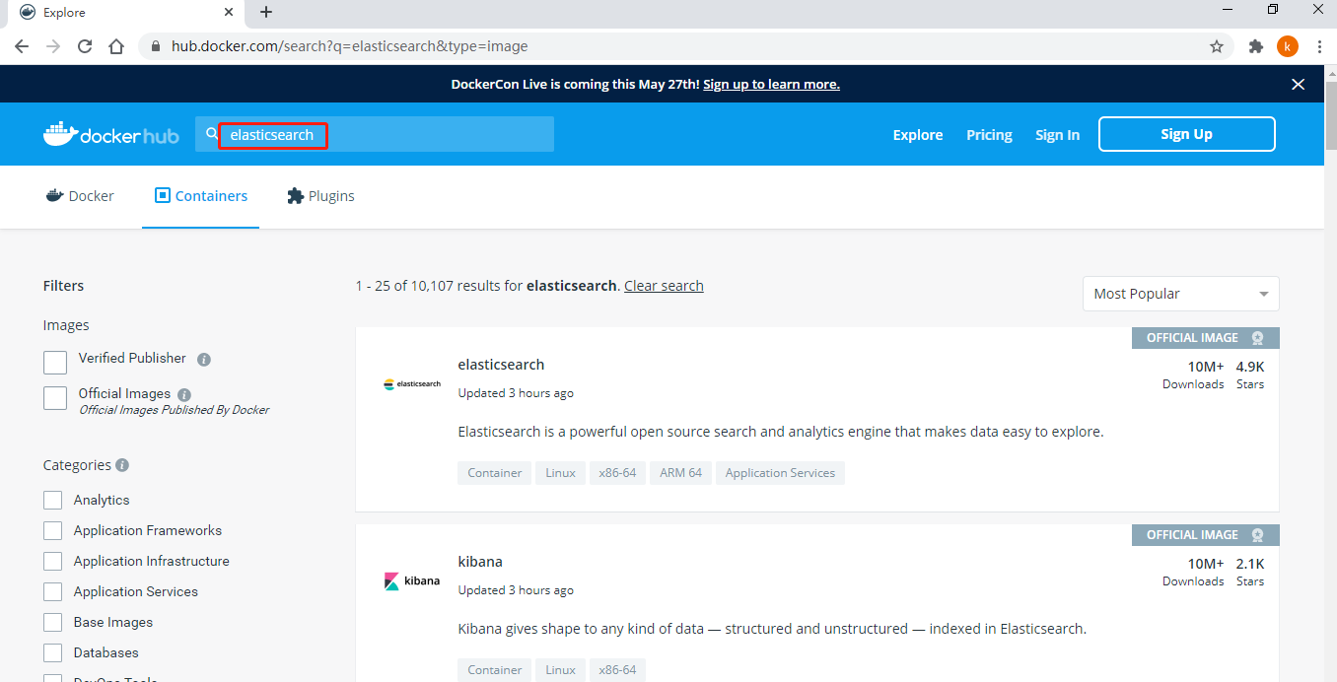
Task: Open the browser extensions menu
Action: [1255, 46]
